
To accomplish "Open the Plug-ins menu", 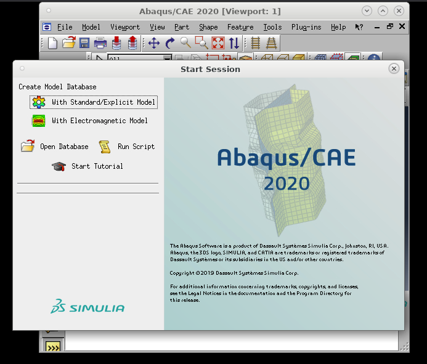I will point(306,27).
